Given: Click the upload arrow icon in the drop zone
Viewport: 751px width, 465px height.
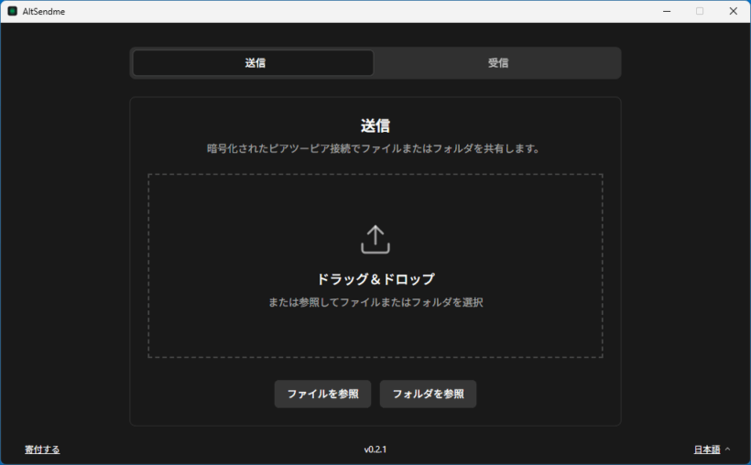Looking at the screenshot, I should pyautogui.click(x=375, y=240).
